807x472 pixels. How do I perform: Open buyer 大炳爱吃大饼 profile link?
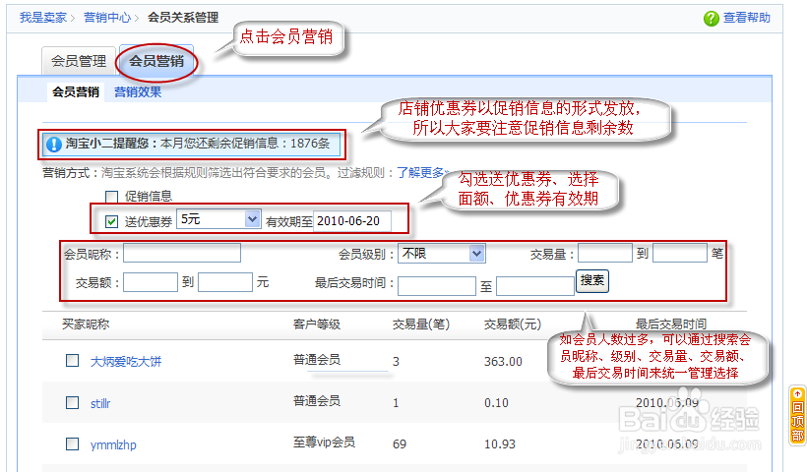[126, 362]
